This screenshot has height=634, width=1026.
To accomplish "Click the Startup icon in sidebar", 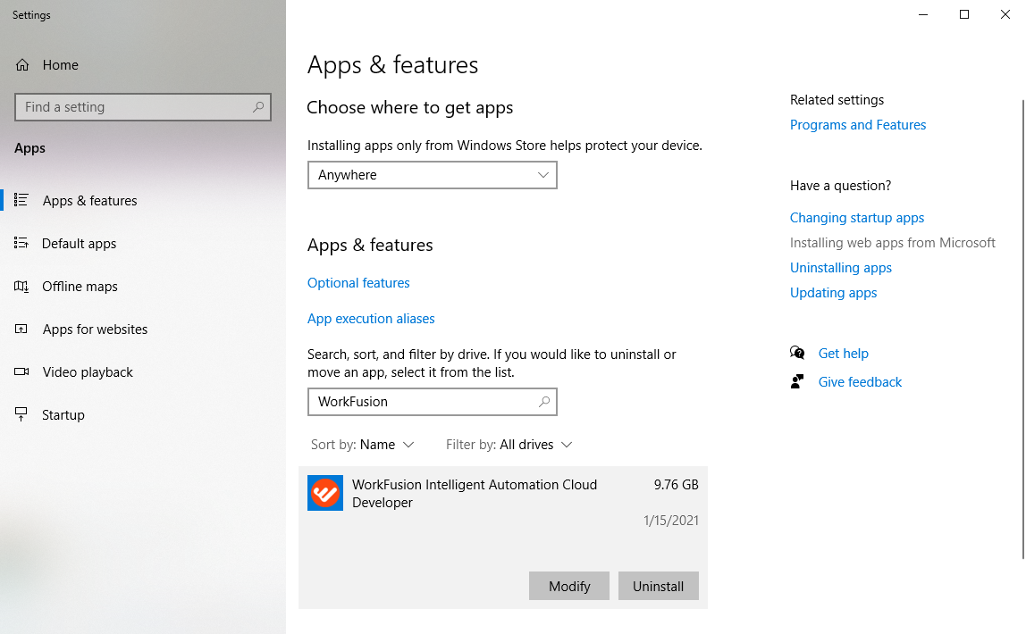I will (x=21, y=414).
